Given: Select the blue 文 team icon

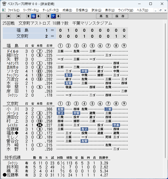Looking at the screenshot, I should pyautogui.click(x=53, y=16).
